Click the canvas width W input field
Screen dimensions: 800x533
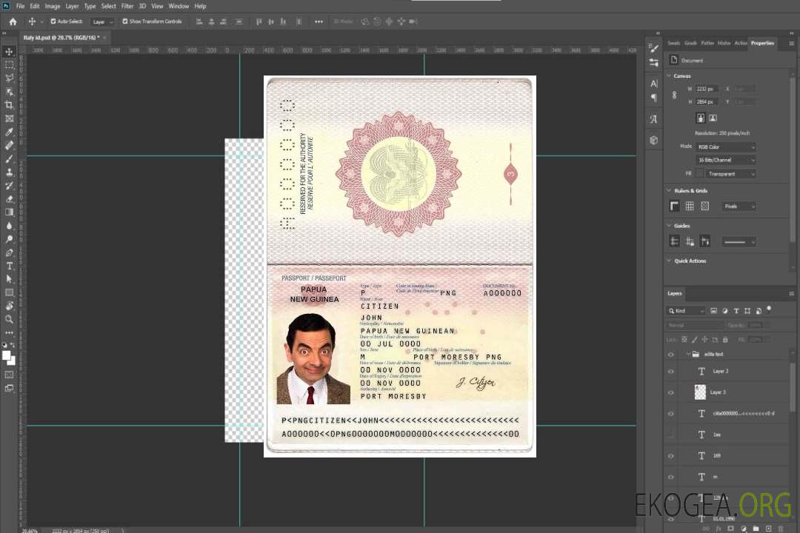(x=706, y=89)
